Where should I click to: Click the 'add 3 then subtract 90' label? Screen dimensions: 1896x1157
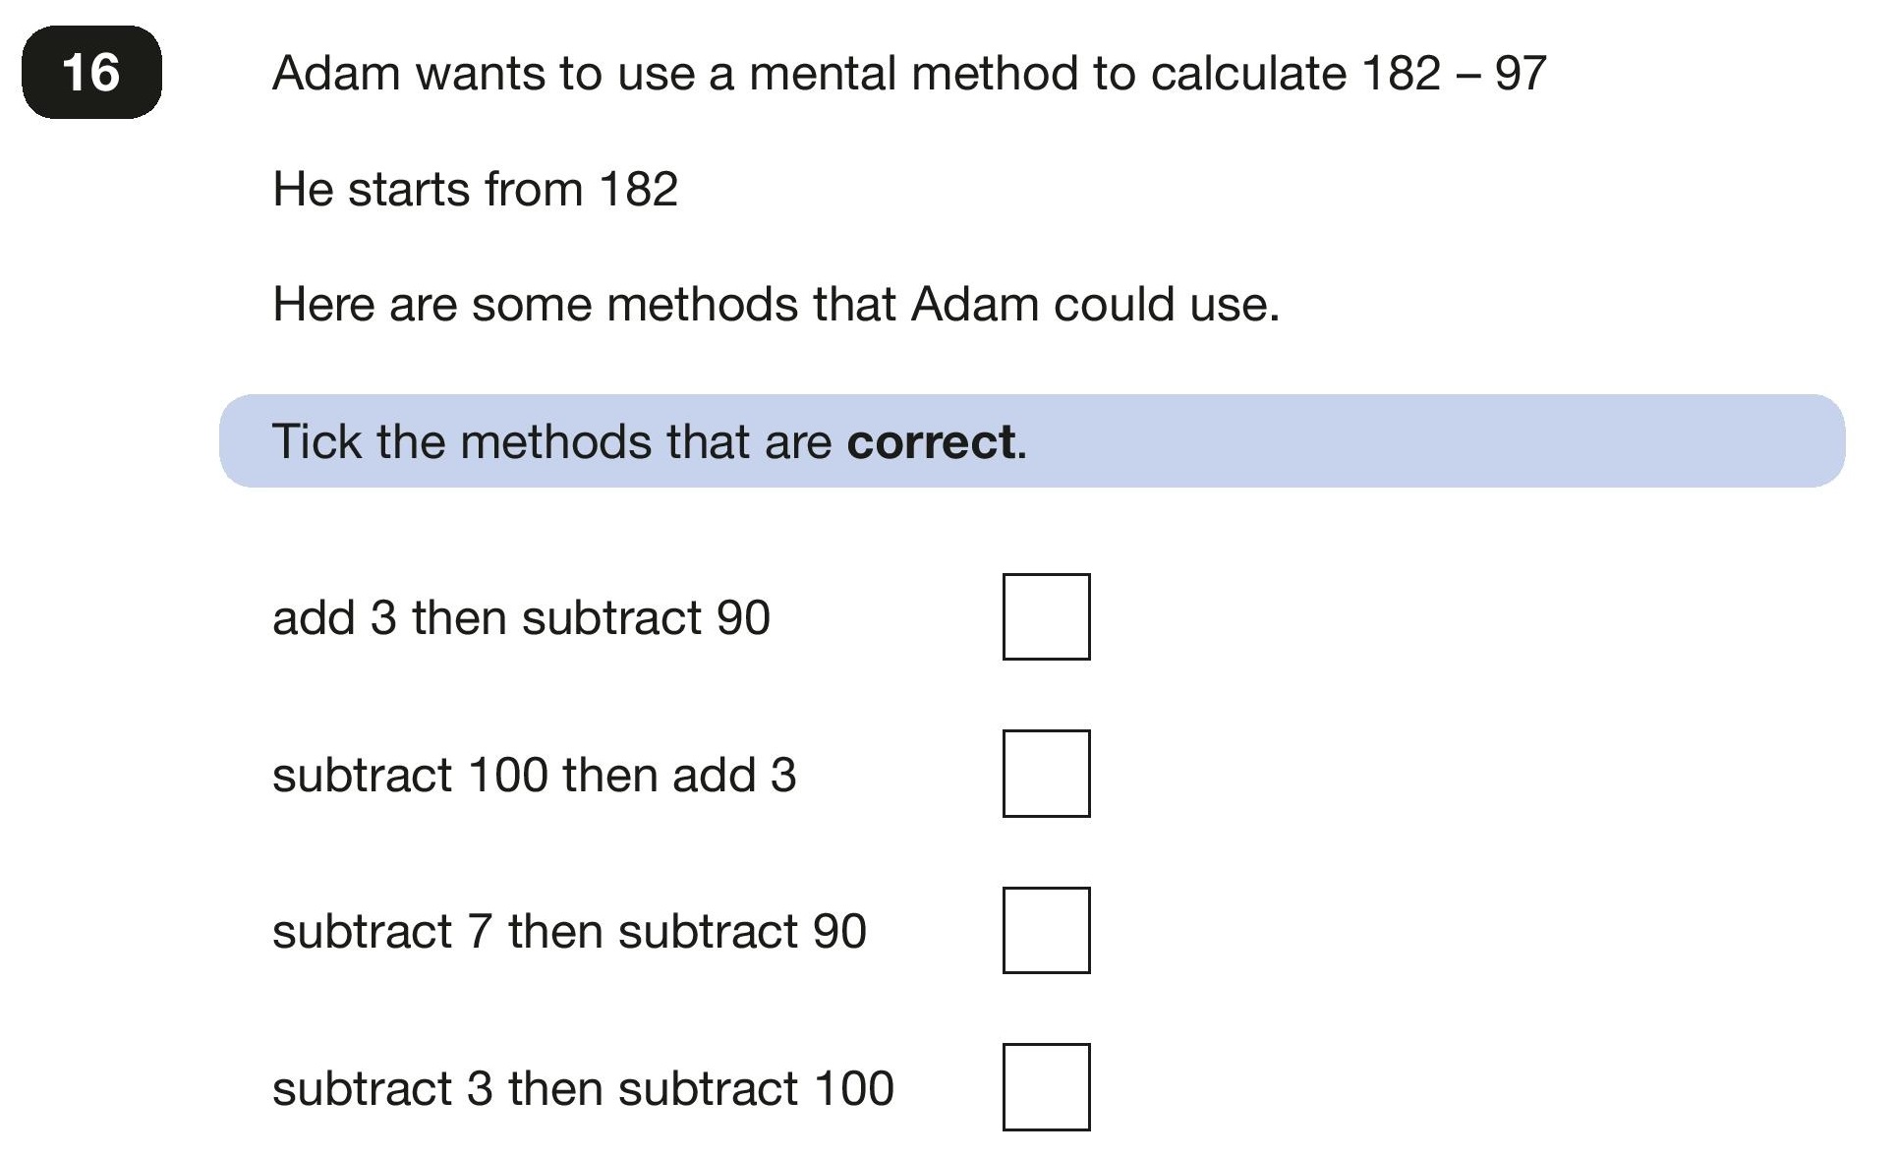pyautogui.click(x=521, y=617)
